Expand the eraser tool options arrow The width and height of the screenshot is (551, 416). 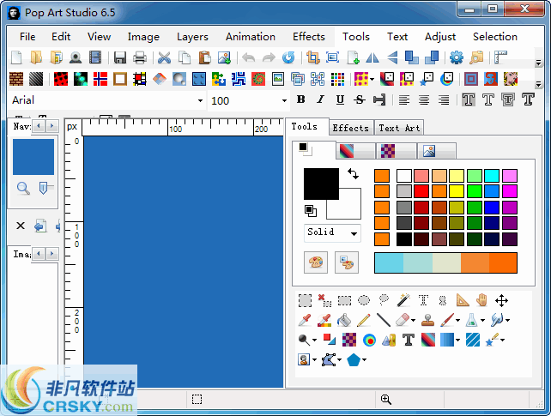(x=414, y=320)
